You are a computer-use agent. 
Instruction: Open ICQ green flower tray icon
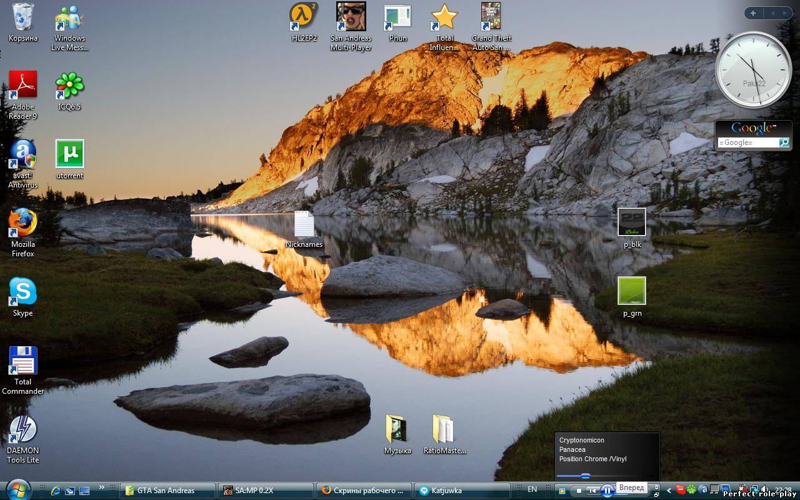tap(692, 489)
